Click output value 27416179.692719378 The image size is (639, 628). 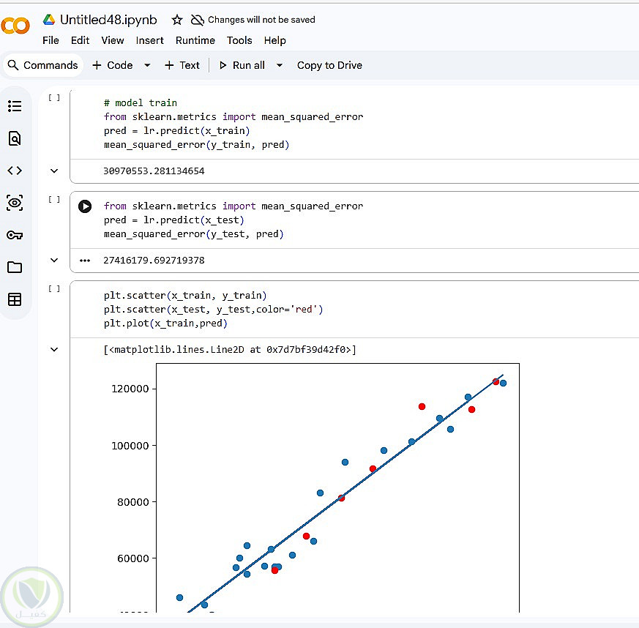click(x=154, y=260)
